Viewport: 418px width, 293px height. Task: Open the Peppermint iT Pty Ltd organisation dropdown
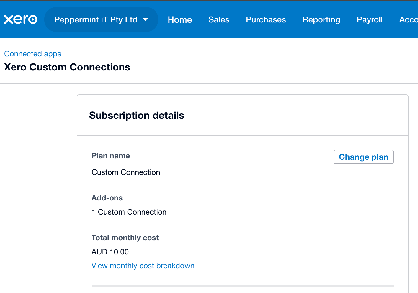tap(101, 19)
